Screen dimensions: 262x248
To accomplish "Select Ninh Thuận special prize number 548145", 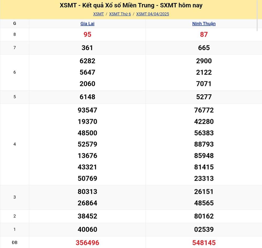I will click(204, 243).
